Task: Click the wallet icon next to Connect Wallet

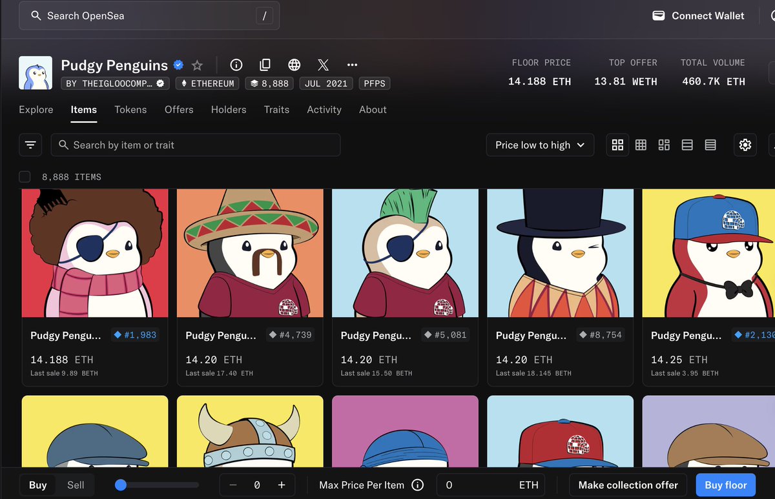Action: pos(658,15)
